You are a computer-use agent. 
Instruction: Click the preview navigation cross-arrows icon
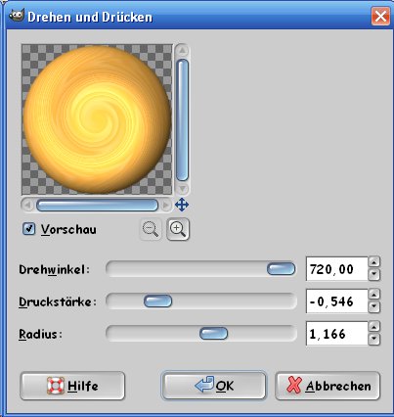(x=182, y=206)
